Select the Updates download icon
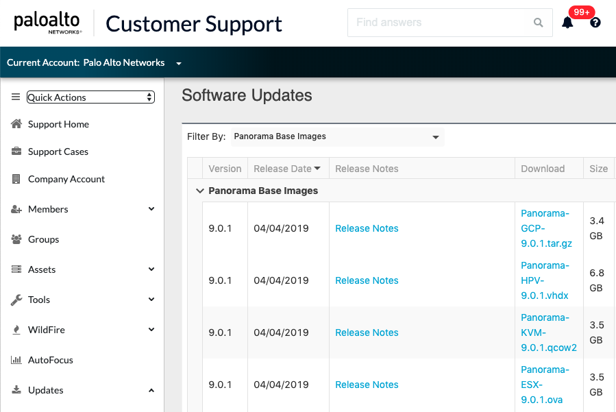This screenshot has width=616, height=412. click(15, 390)
